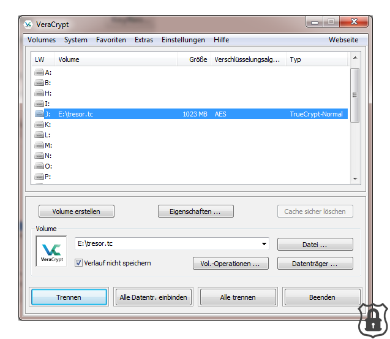Click the 'Datei ...' button
390x339 pixels.
click(315, 245)
